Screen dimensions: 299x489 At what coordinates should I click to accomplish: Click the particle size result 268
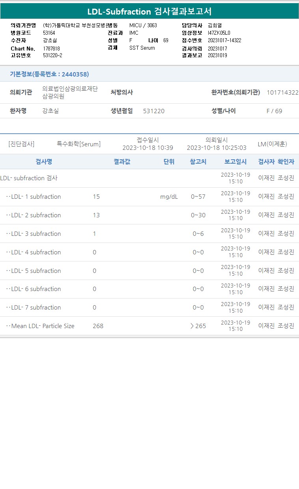coord(98,326)
